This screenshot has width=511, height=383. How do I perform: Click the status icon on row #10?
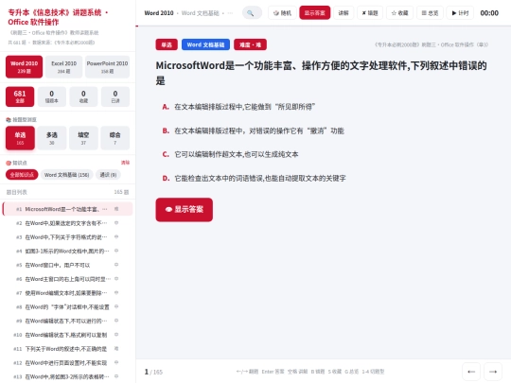coord(116,335)
